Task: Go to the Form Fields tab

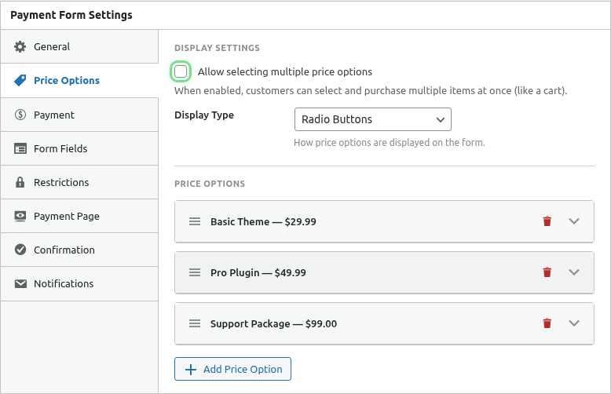Action: pos(79,148)
